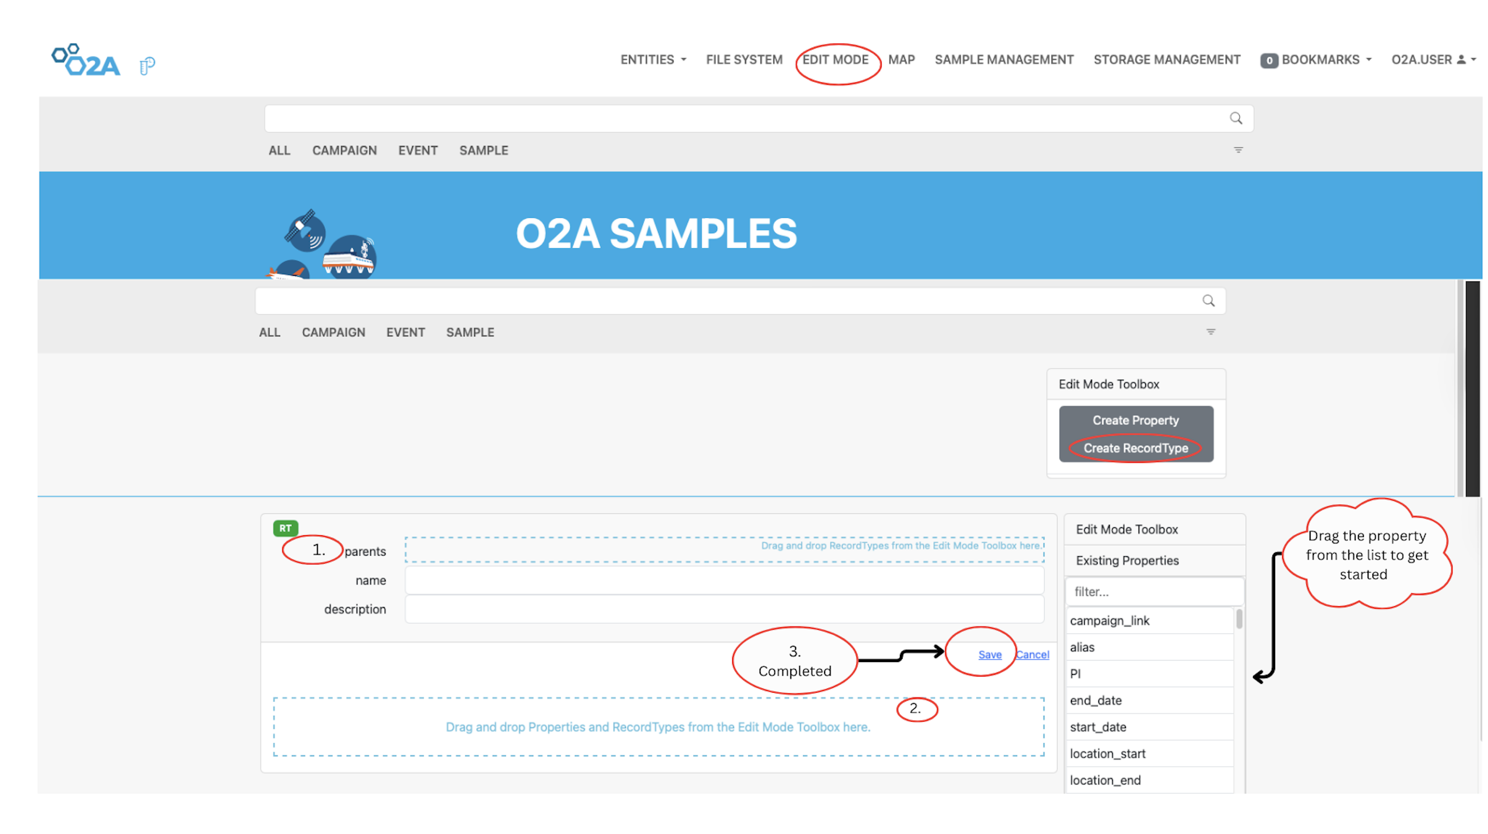The height and width of the screenshot is (834, 1488).
Task: Click the green RT badge
Action: [x=285, y=528]
